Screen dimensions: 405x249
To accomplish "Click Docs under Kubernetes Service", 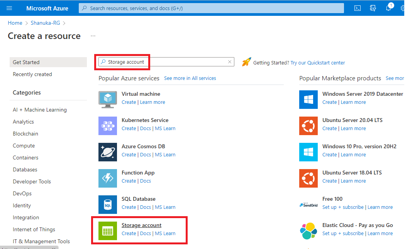I will click(x=146, y=129).
